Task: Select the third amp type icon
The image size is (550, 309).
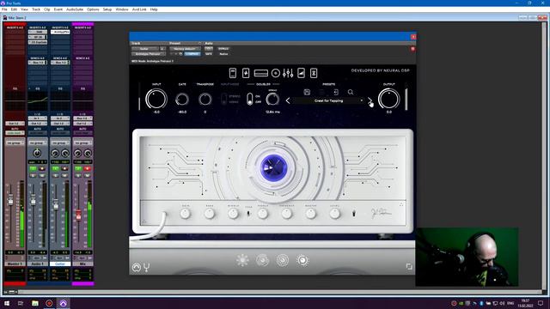Action: point(283,260)
